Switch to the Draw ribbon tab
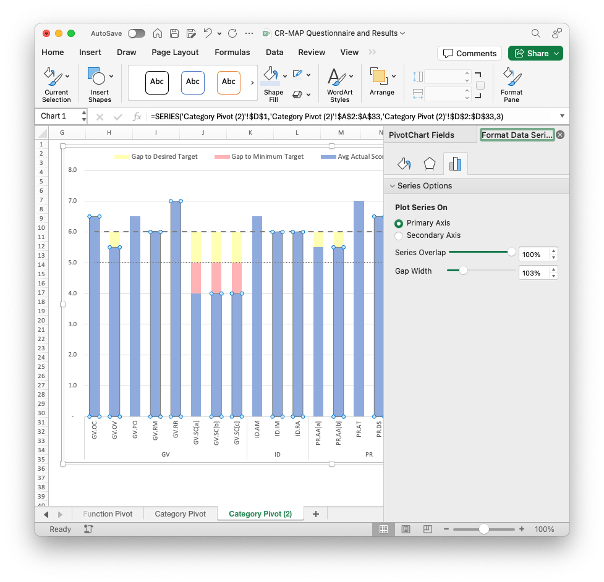This screenshot has height=582, width=604. [x=127, y=53]
